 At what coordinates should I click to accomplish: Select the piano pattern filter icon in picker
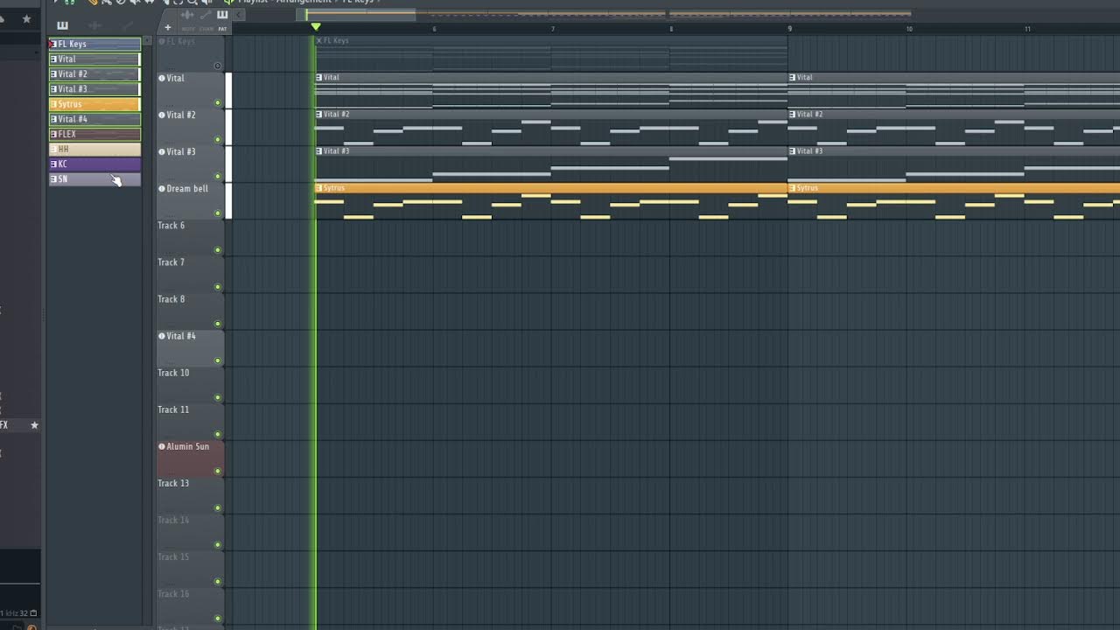[x=62, y=25]
